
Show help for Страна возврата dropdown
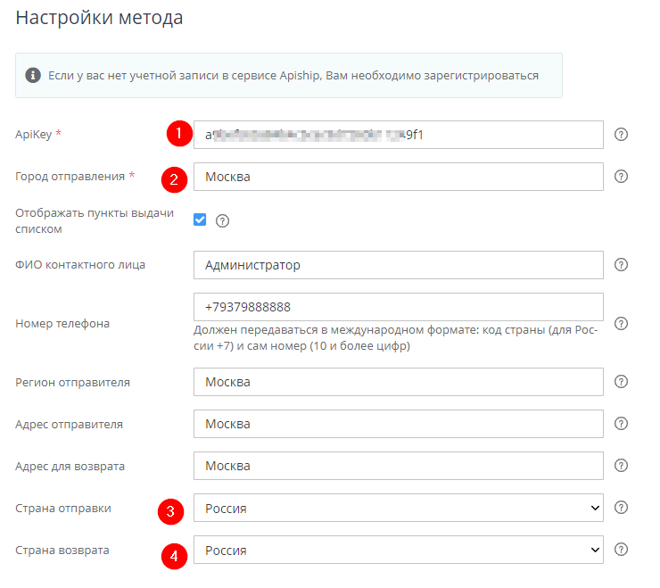(622, 550)
